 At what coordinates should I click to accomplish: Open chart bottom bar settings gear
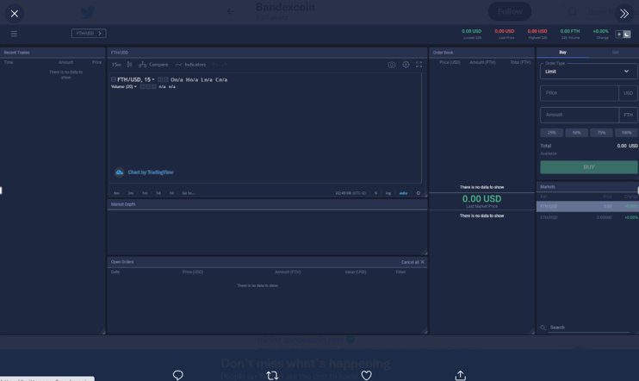click(419, 193)
